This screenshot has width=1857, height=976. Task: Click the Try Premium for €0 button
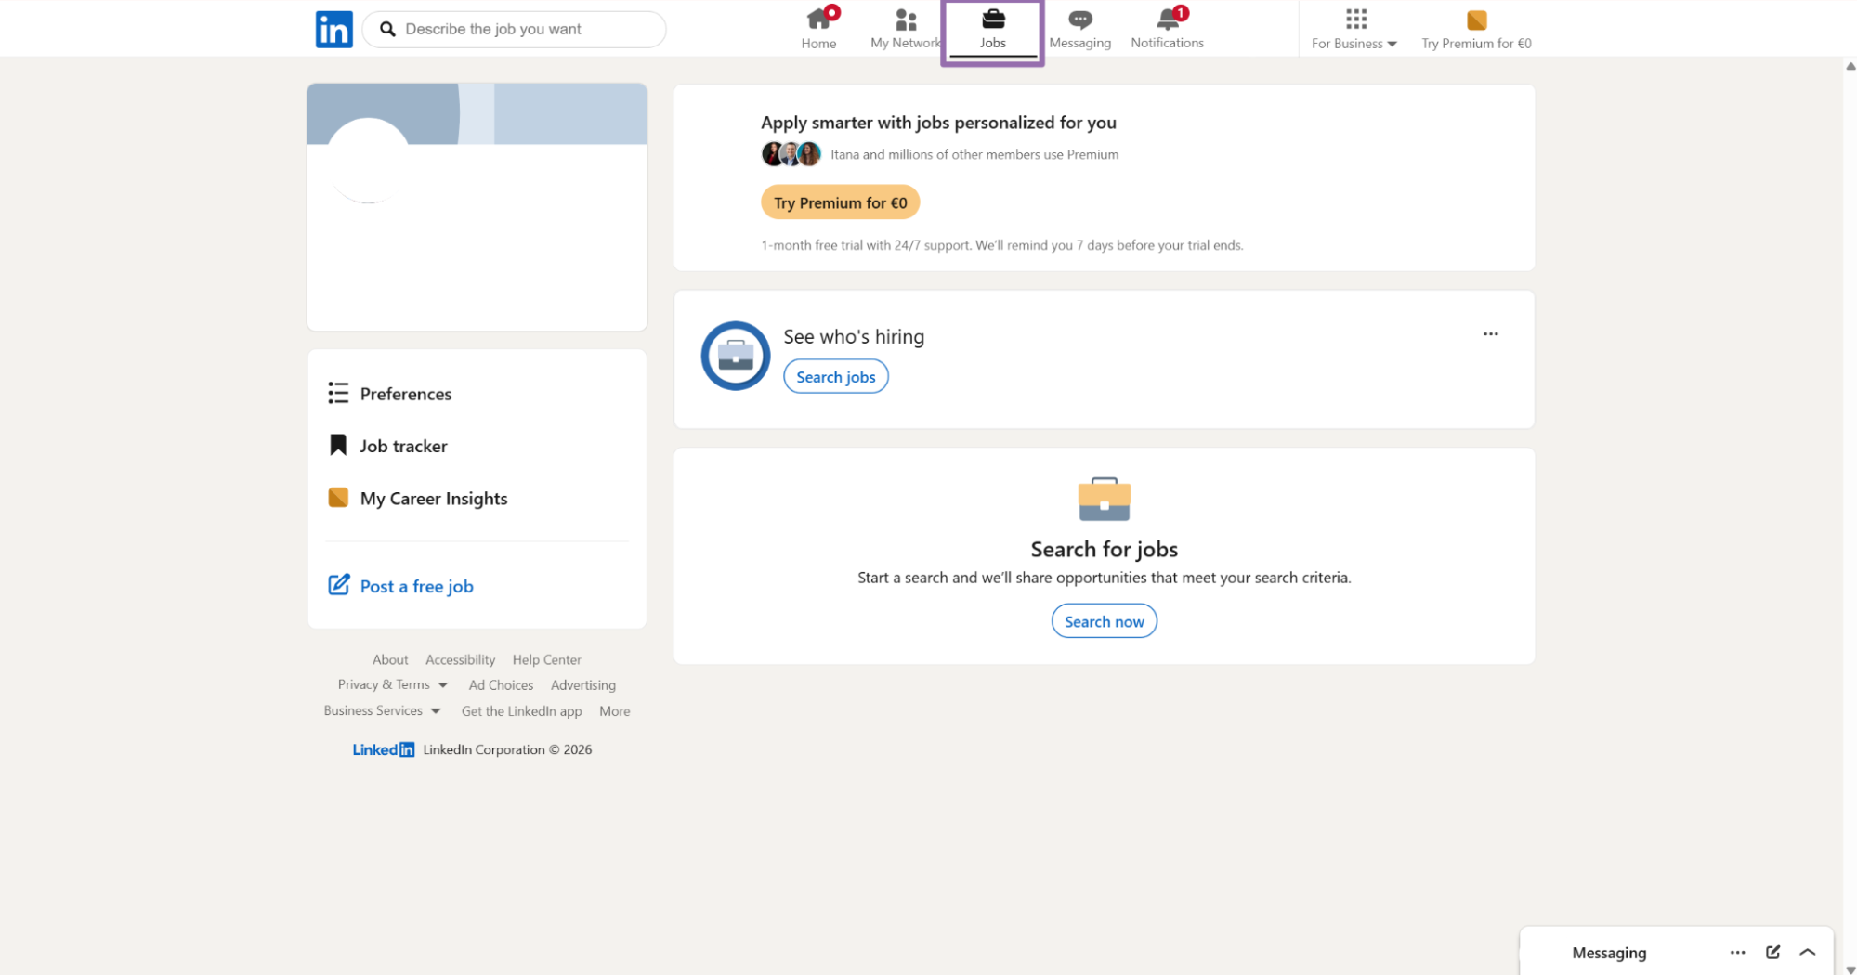click(840, 202)
